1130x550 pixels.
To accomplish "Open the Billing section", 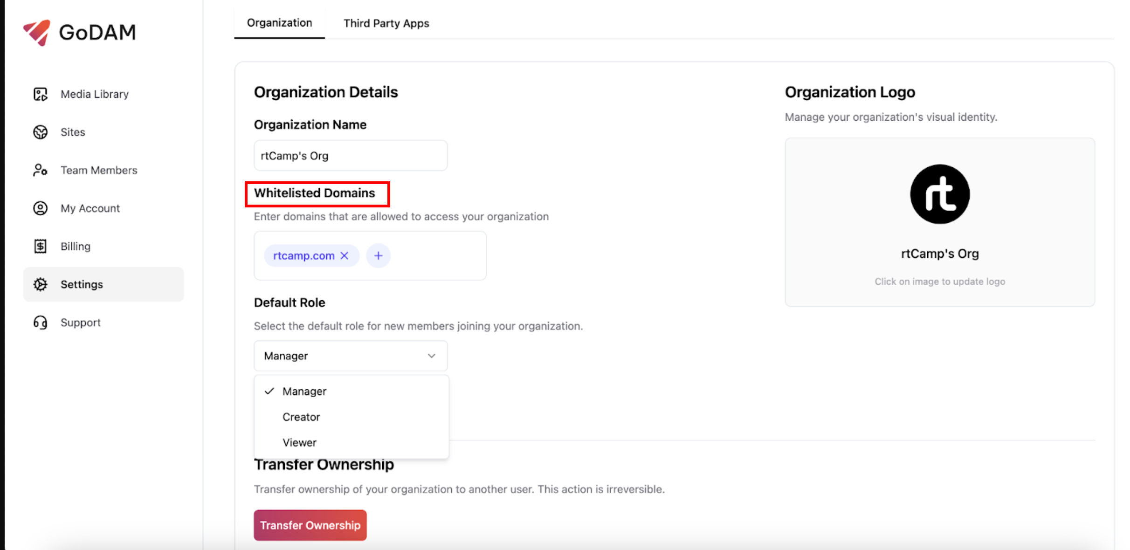I will pos(75,246).
